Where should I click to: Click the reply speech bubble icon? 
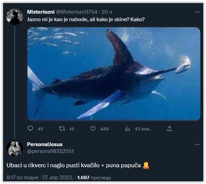click(x=31, y=129)
